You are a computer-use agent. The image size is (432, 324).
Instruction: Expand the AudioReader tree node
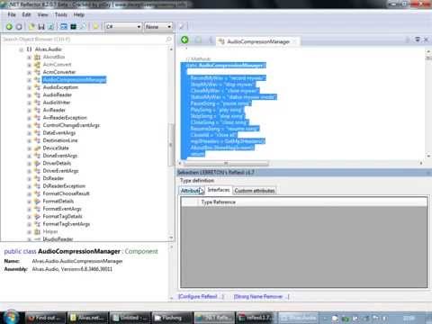[x=29, y=95]
